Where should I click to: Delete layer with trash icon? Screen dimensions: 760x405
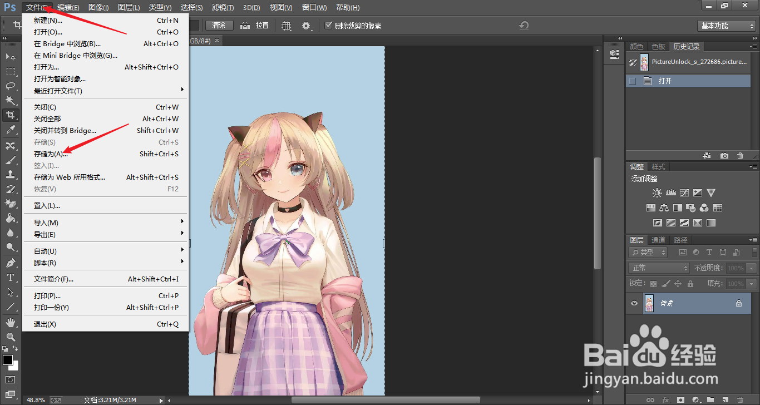tap(740, 399)
